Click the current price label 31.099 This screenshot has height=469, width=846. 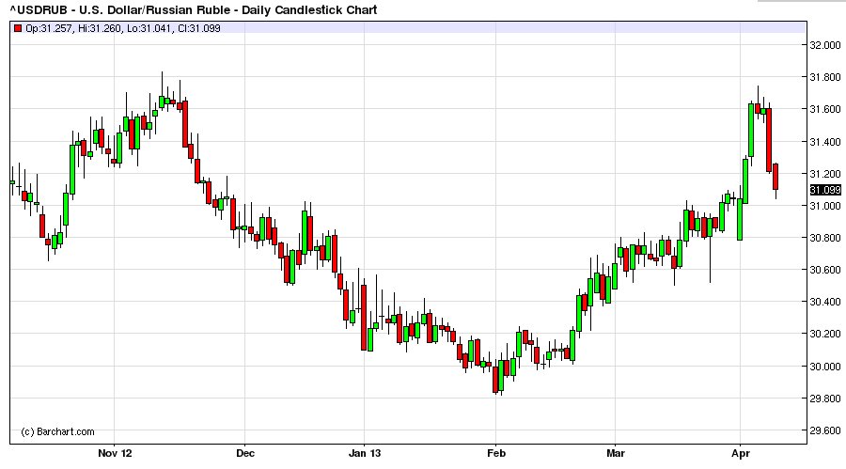pos(825,190)
